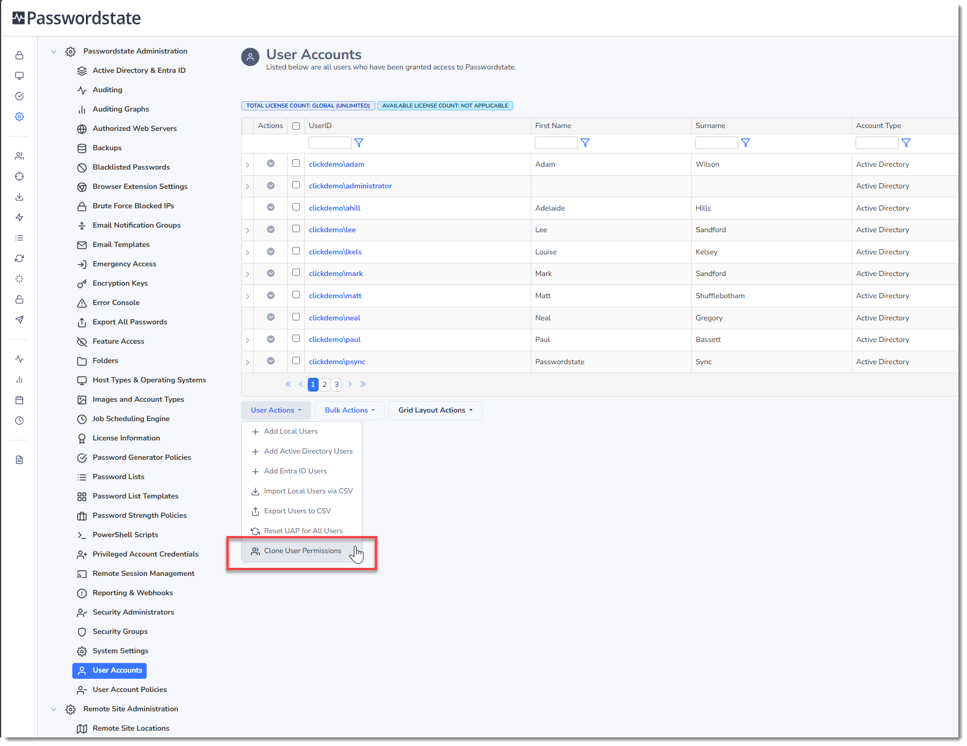The height and width of the screenshot is (746, 967).
Task: Check the box for clickdemo\lee
Action: pos(296,229)
